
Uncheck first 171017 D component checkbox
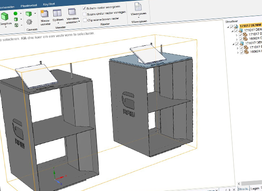click(x=240, y=35)
